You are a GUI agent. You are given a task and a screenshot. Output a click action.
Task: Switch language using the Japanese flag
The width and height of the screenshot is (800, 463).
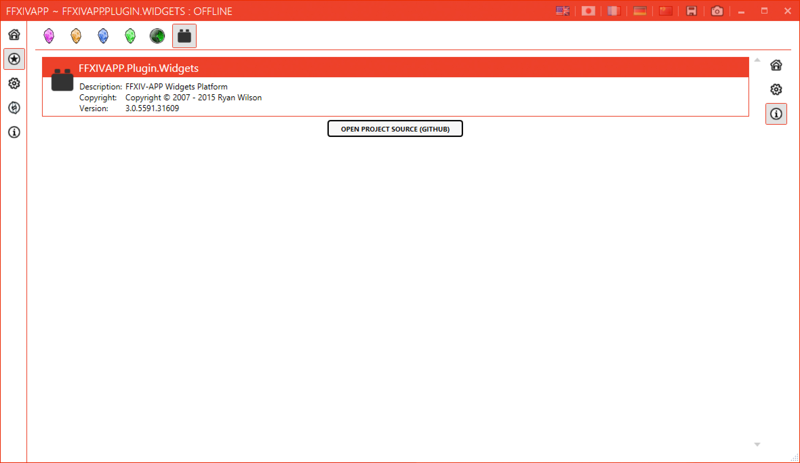coord(588,11)
